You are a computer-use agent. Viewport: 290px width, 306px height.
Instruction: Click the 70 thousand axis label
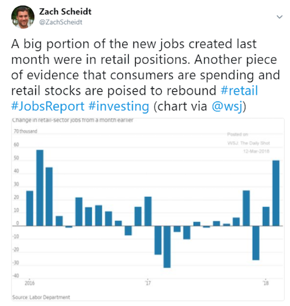26,131
